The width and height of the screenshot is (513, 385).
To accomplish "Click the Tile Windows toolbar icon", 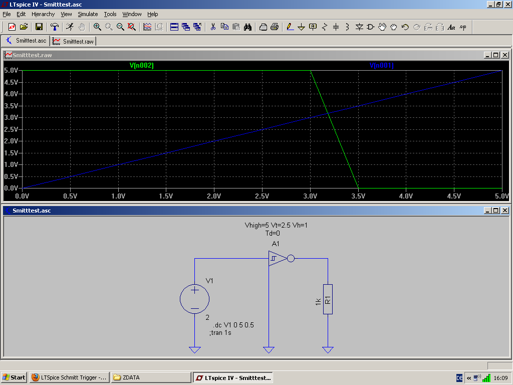I will [x=174, y=27].
